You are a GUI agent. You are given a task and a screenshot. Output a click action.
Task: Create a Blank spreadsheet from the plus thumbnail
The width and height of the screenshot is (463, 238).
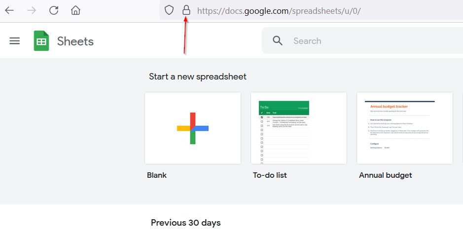[193, 128]
